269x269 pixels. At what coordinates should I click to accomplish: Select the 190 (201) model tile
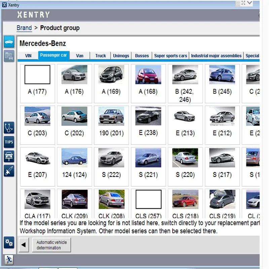(111, 125)
